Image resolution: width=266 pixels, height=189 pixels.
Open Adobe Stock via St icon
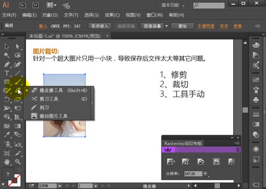(x=35, y=5)
